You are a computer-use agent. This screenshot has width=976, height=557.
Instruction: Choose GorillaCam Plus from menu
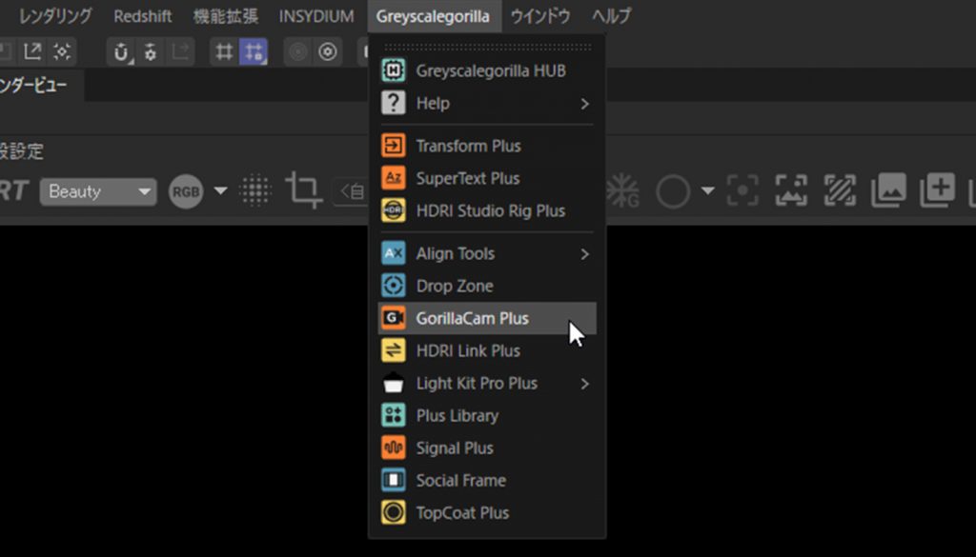[472, 318]
